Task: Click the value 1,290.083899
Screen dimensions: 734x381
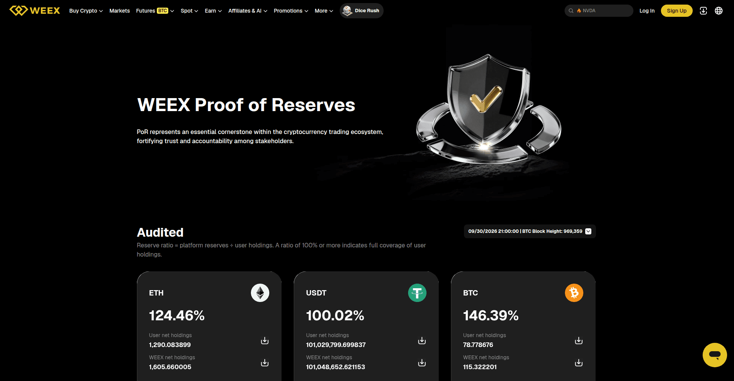Action: 170,345
